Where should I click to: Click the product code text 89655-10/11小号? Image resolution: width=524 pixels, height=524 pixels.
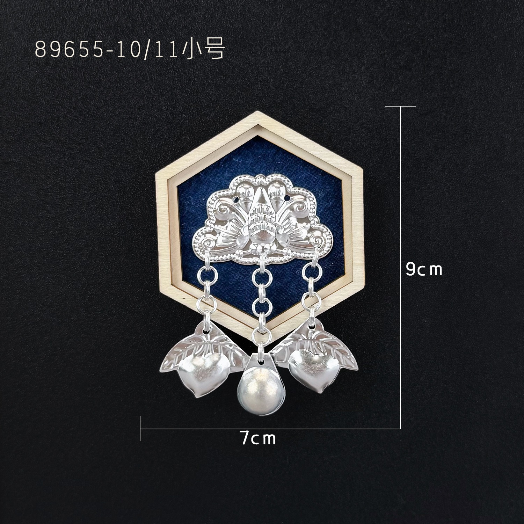coord(129,50)
